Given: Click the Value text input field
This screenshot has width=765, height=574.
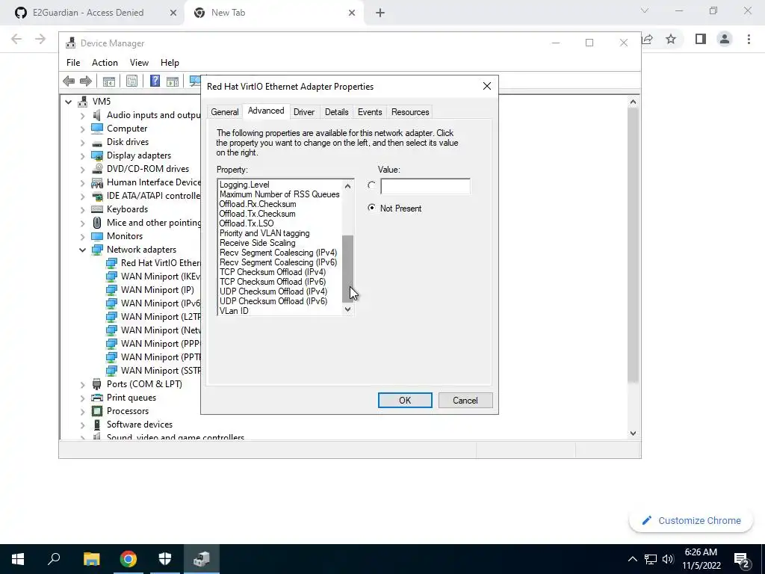Looking at the screenshot, I should pos(425,186).
